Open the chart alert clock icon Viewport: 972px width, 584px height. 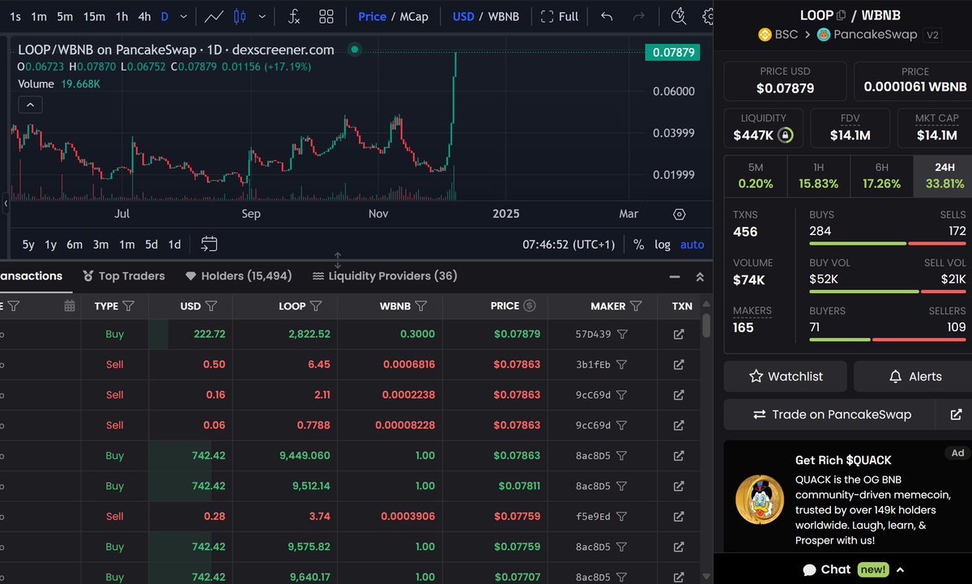(x=678, y=16)
